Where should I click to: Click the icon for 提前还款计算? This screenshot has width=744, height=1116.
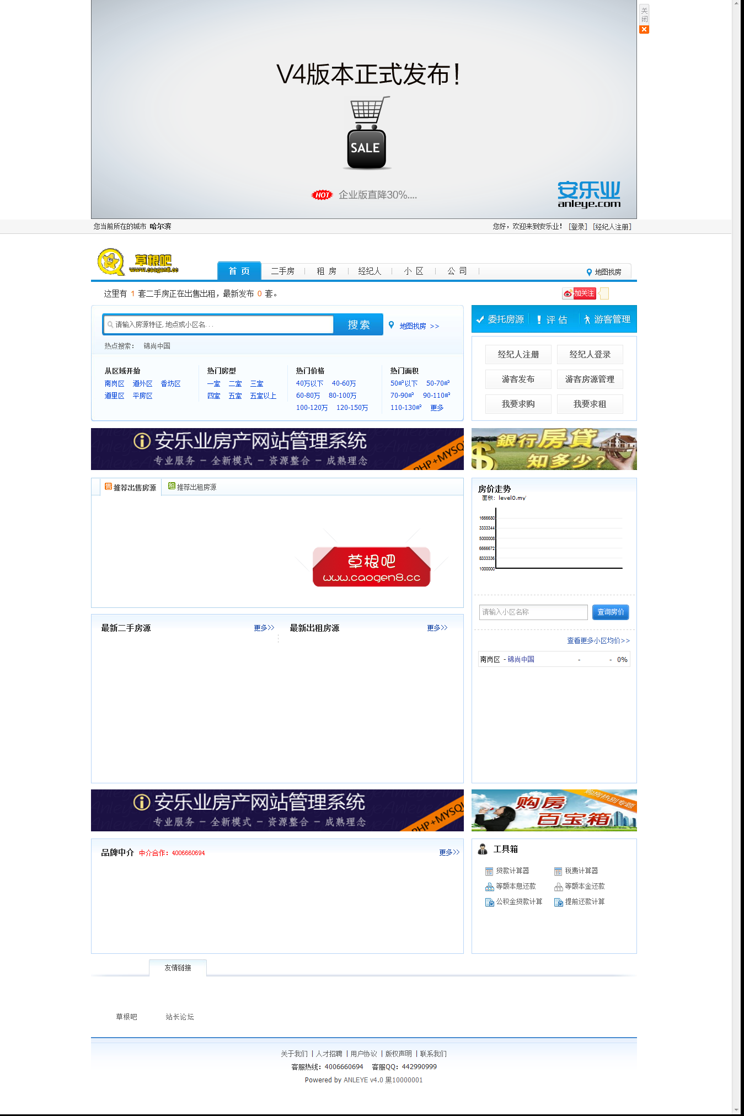558,902
